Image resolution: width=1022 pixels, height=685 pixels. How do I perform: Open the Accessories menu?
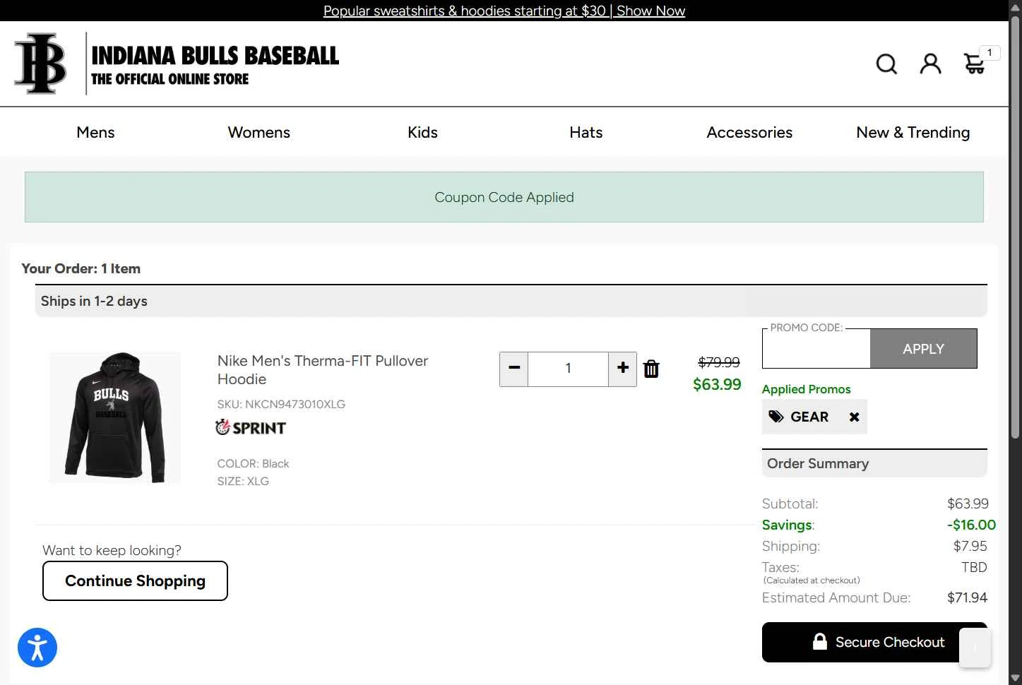(x=749, y=132)
